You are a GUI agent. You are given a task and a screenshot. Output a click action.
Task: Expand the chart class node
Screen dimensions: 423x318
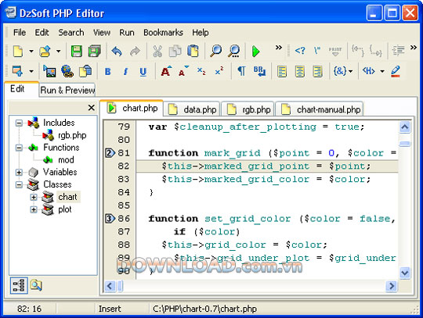34,197
